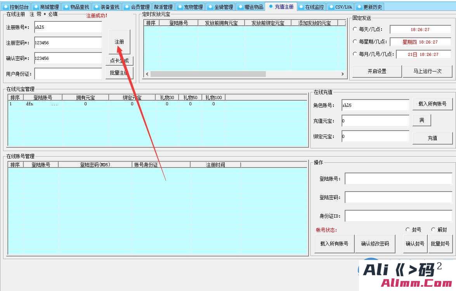
Task: Select the 封号 radio button
Action: (408, 230)
